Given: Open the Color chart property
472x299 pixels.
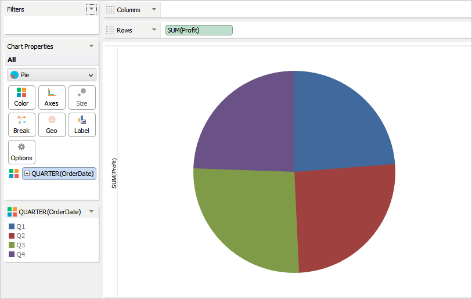Looking at the screenshot, I should [x=21, y=98].
